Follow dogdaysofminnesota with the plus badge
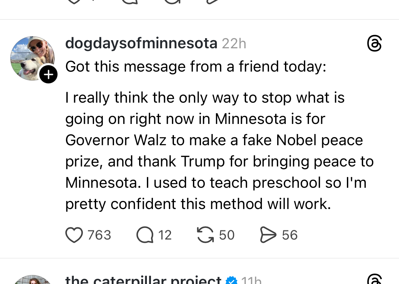The height and width of the screenshot is (284, 399). [48, 74]
